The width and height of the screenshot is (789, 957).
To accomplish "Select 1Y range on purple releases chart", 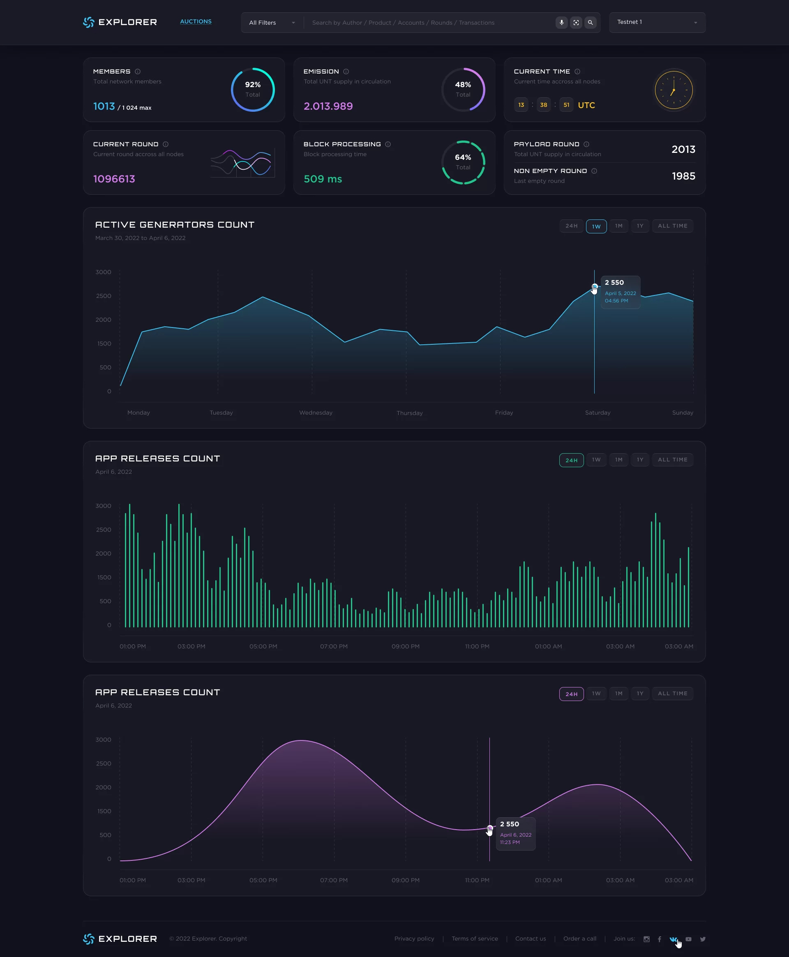I will click(x=640, y=694).
